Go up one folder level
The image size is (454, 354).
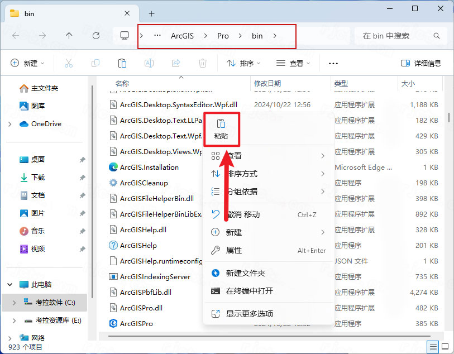click(x=69, y=36)
